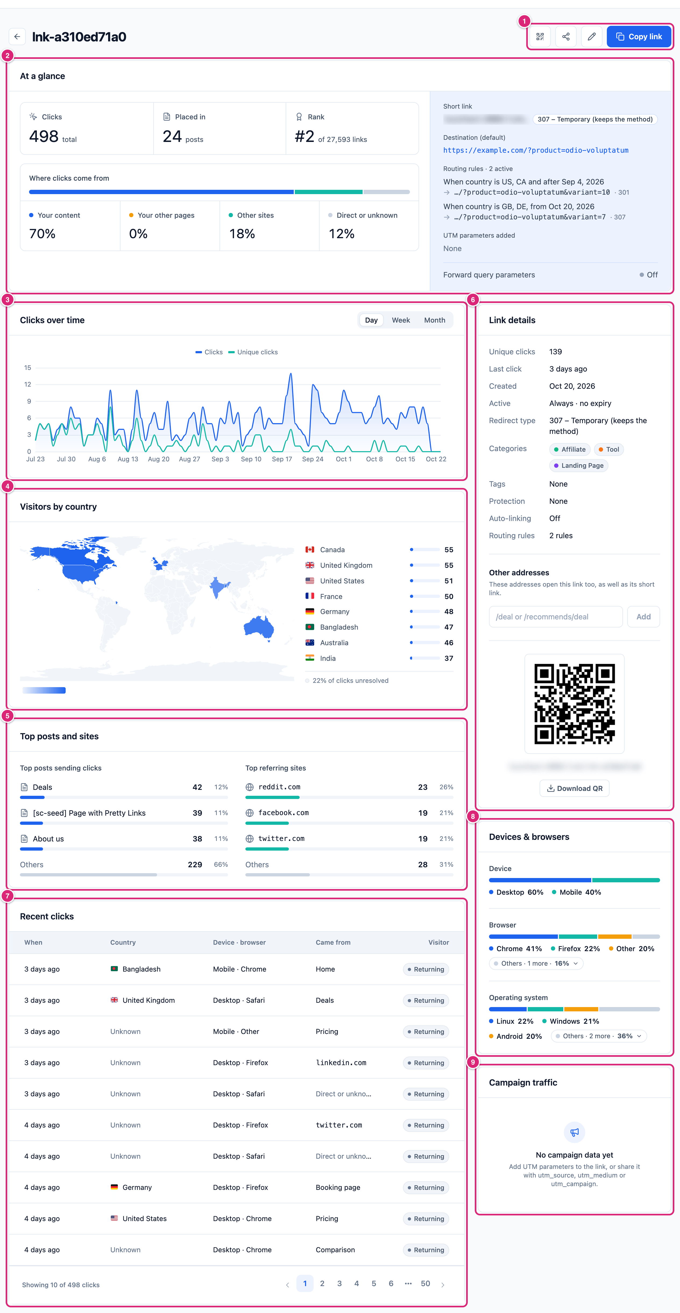Click the "linkedin.com" cell in recent clicks
Image resolution: width=680 pixels, height=1313 pixels.
pos(341,1063)
